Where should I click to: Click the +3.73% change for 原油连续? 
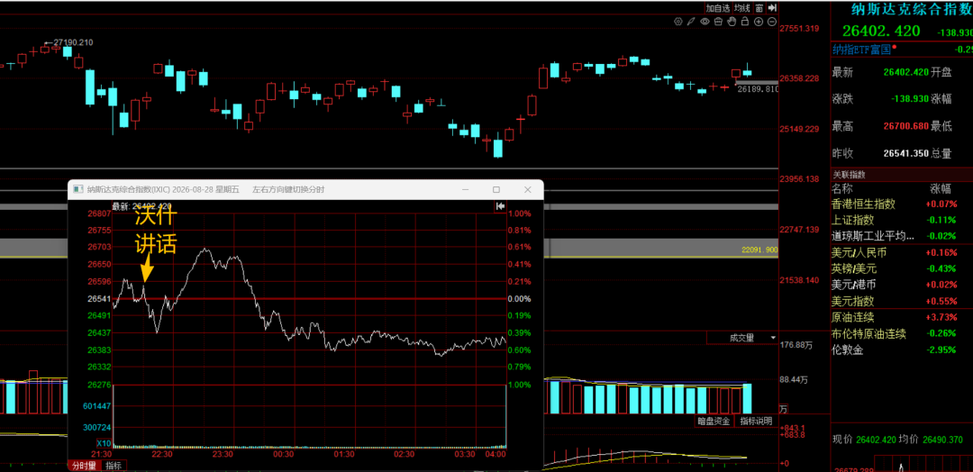[x=941, y=318]
